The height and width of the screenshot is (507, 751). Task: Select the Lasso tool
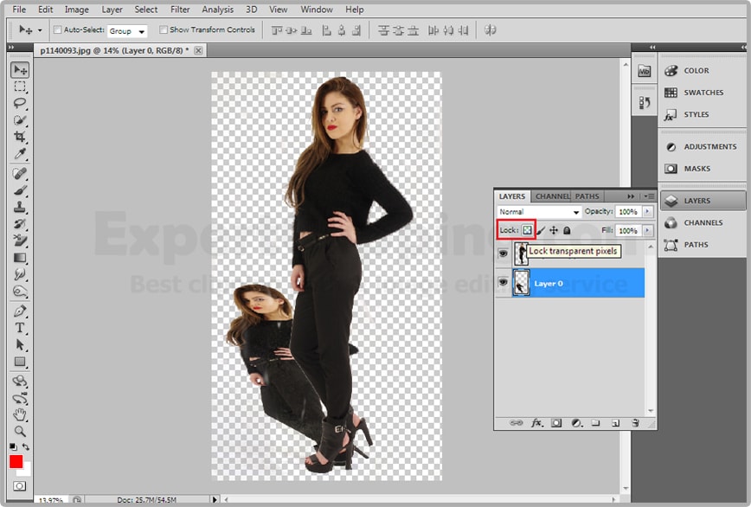pos(20,104)
